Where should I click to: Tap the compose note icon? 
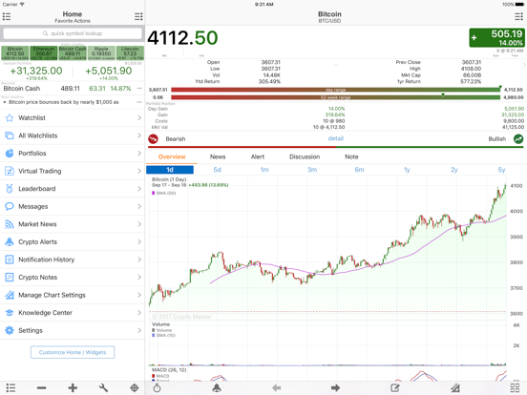point(395,388)
